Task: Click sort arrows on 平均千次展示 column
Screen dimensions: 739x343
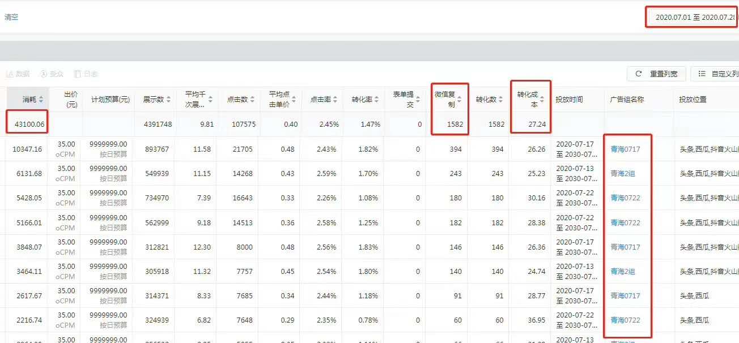Action: pyautogui.click(x=210, y=100)
